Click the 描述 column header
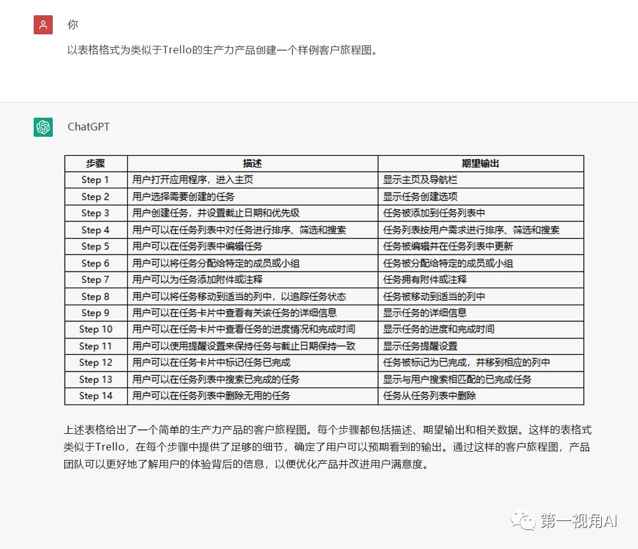 tap(252, 163)
